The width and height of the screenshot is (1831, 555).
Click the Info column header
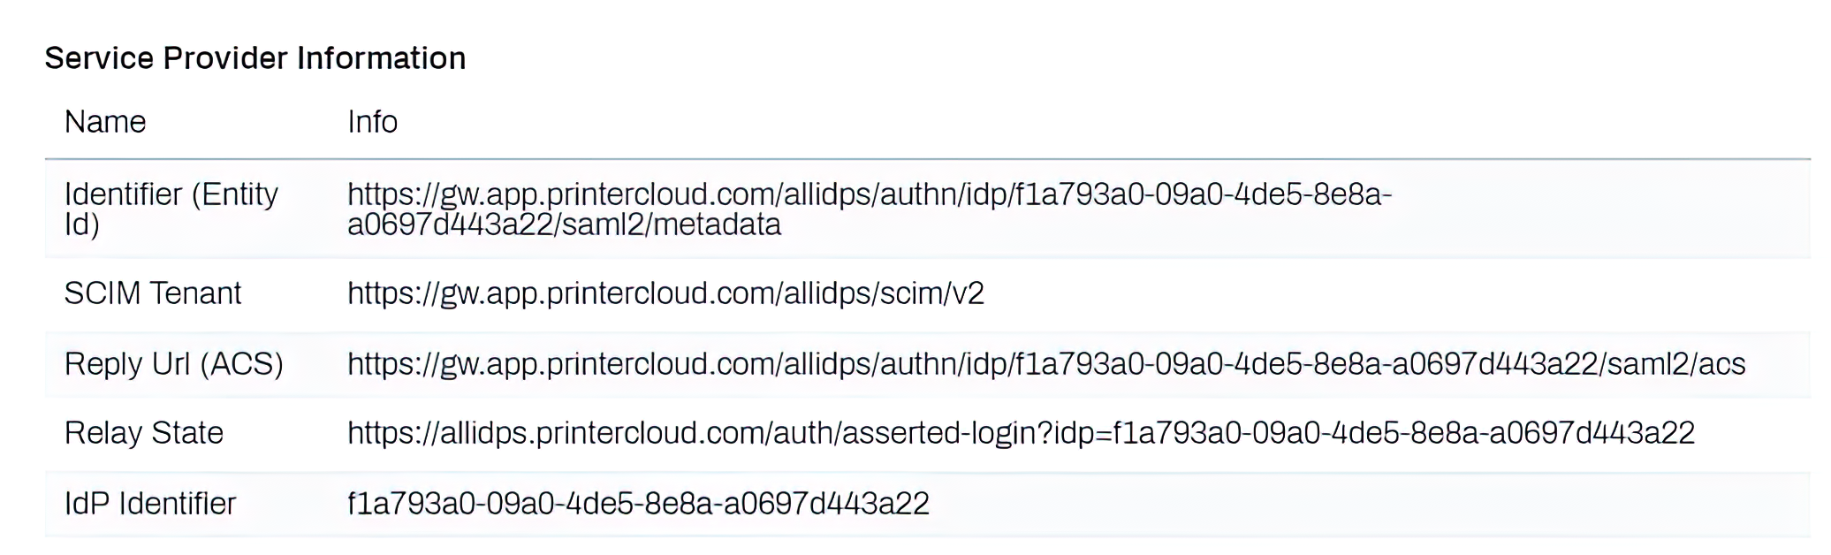(372, 122)
